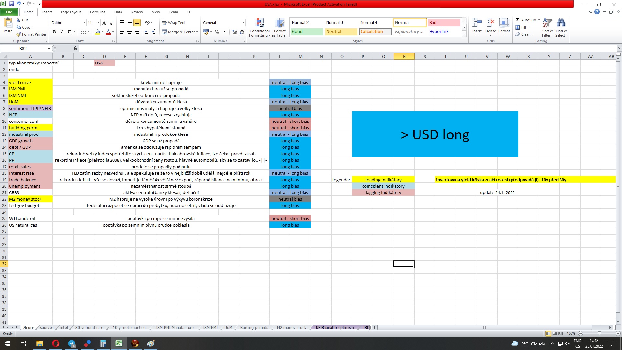Click the Merge & Center icon
This screenshot has height=350, width=622.
165,32
